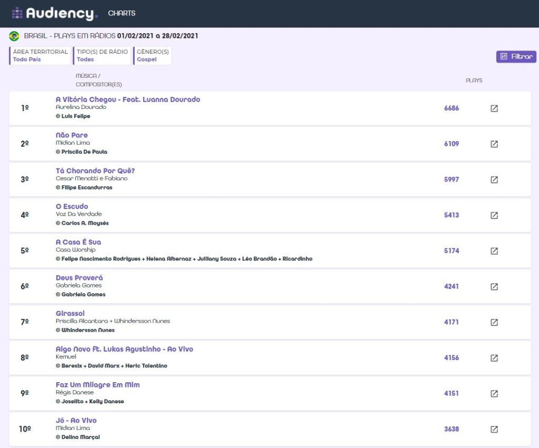Open external link icon for Jó - Ao Vivo
The width and height of the screenshot is (539, 448).
click(x=494, y=429)
